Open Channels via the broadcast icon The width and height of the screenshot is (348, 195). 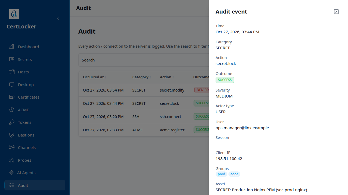(x=12, y=148)
